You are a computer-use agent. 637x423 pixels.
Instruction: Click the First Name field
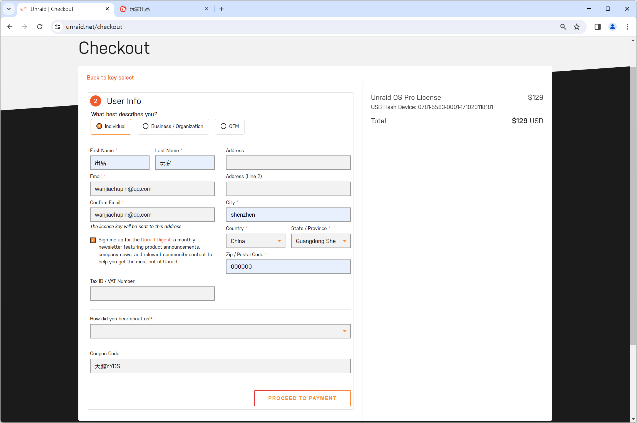click(x=120, y=163)
